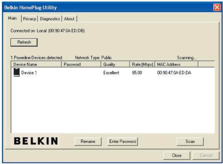Select the Device 1 name text
This screenshot has width=223, height=164.
coord(29,73)
